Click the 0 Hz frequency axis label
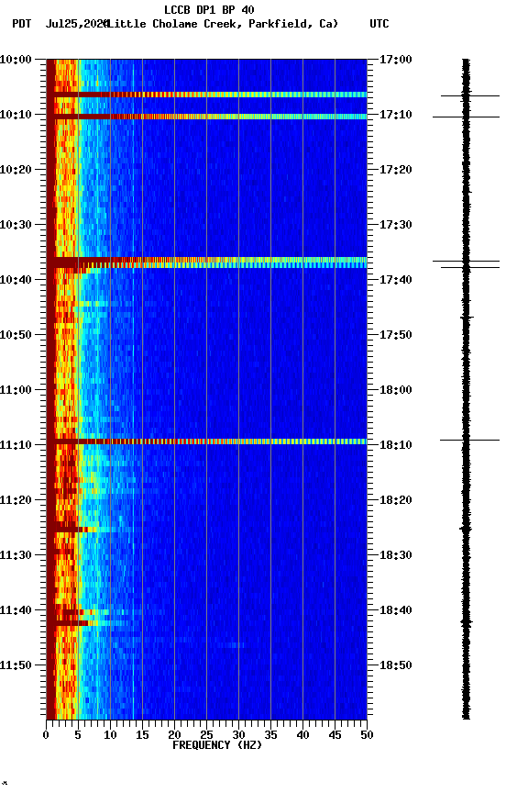Screen dimensions: 506x793 (46, 735)
